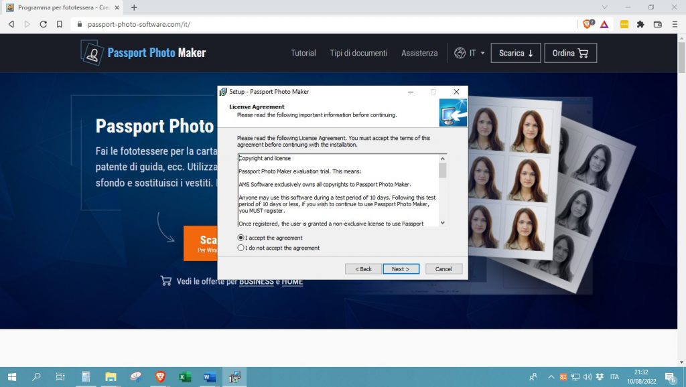The width and height of the screenshot is (686, 387).
Task: Show hidden system tray icons chevron
Action: (x=551, y=377)
